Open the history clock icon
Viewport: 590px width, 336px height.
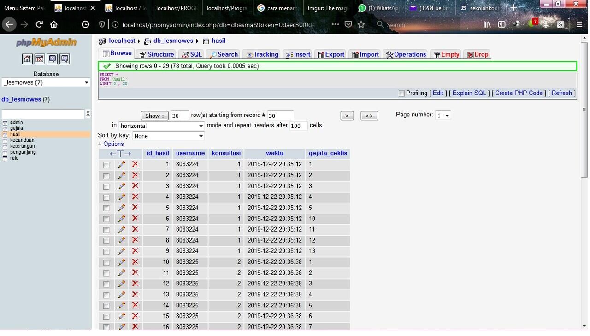point(85,24)
